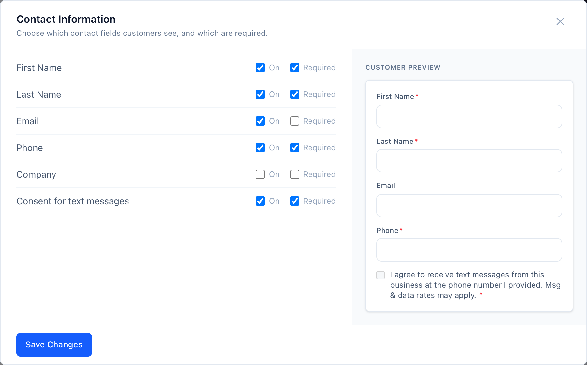Viewport: 587px width, 365px height.
Task: Mark Email as Required
Action: point(295,121)
